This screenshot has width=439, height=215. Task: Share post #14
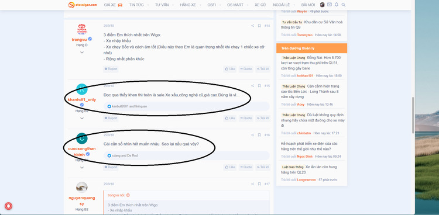[x=252, y=26]
